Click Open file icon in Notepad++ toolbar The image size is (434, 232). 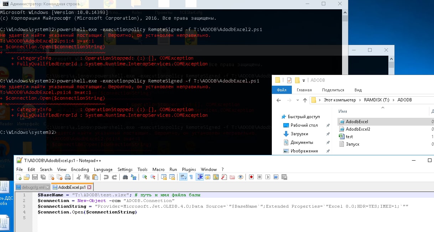point(27,177)
